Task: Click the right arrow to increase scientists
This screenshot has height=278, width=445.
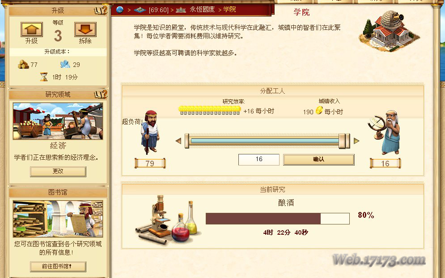Action: tap(356, 141)
